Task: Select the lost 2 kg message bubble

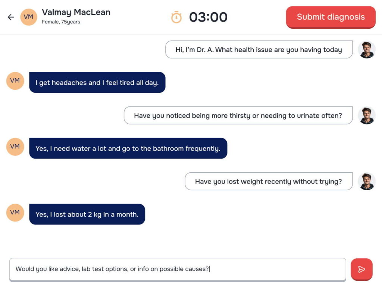Action: (87, 214)
